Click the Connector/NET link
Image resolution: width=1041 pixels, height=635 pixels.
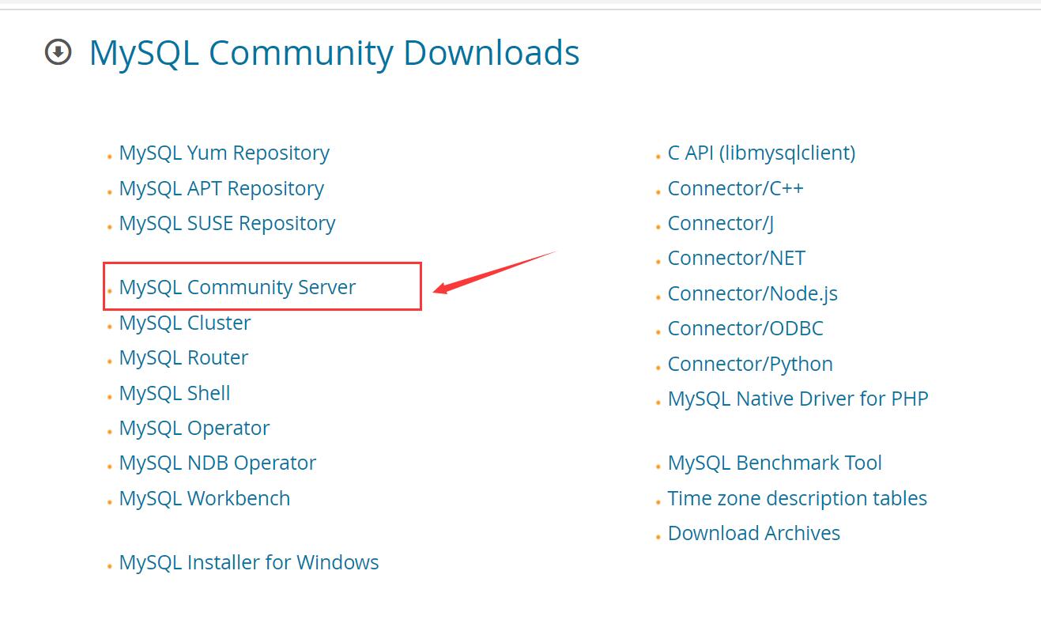point(736,258)
